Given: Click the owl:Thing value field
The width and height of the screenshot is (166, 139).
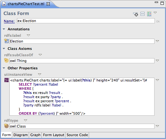Looking at the screenshot, I should [82, 61].
